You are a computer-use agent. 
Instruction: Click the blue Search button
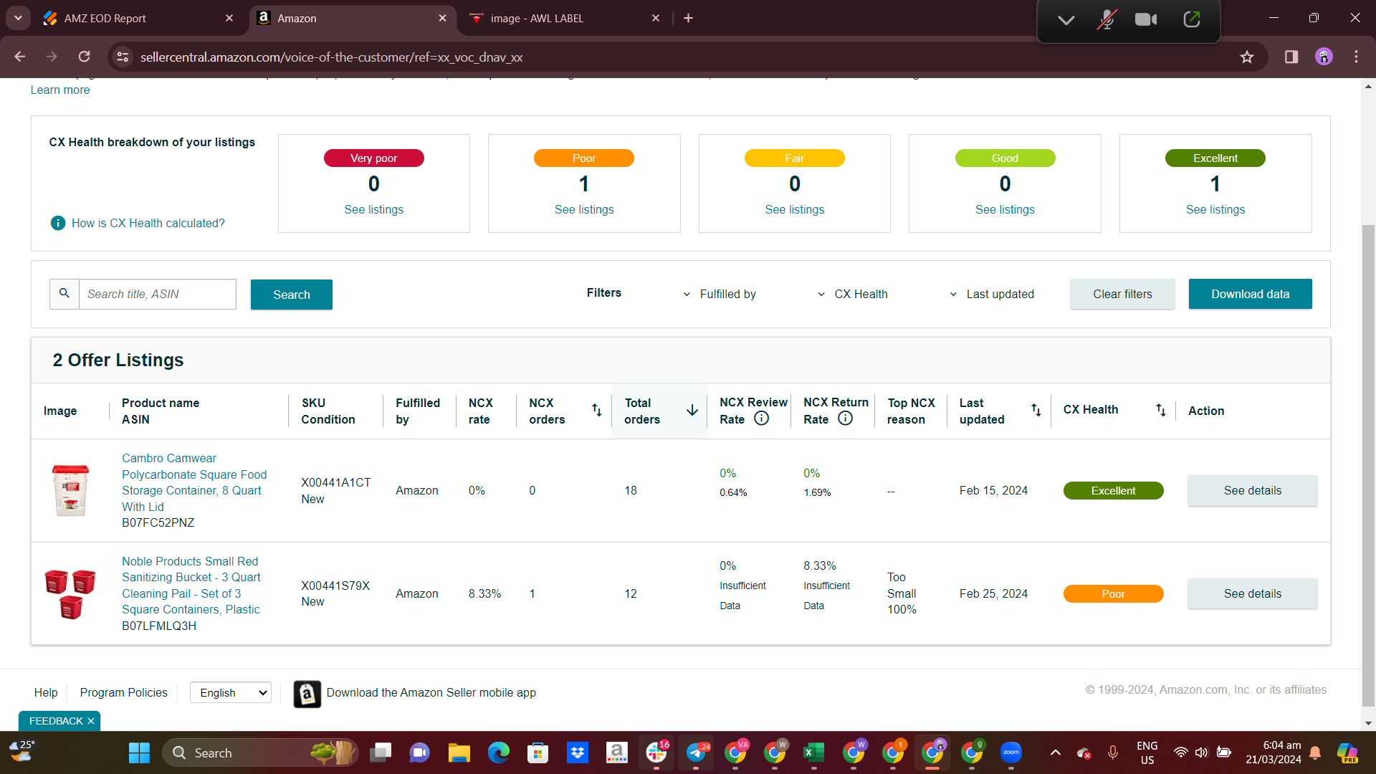pyautogui.click(x=292, y=295)
